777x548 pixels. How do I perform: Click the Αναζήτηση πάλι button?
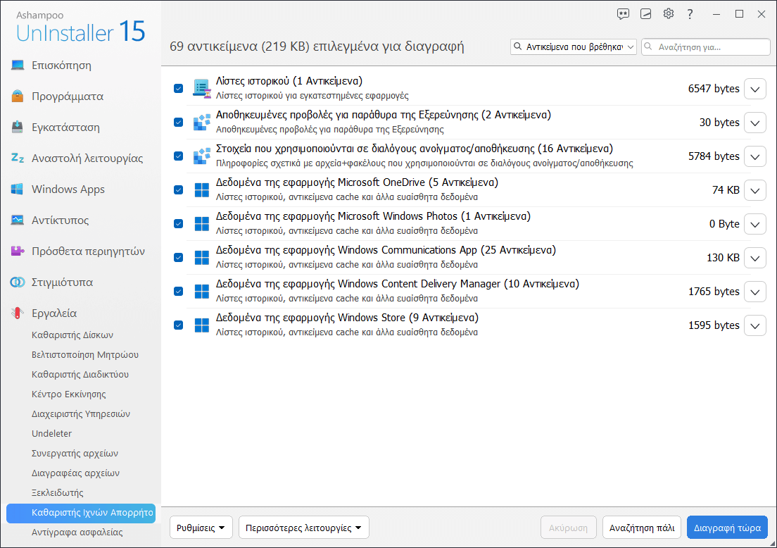click(642, 528)
